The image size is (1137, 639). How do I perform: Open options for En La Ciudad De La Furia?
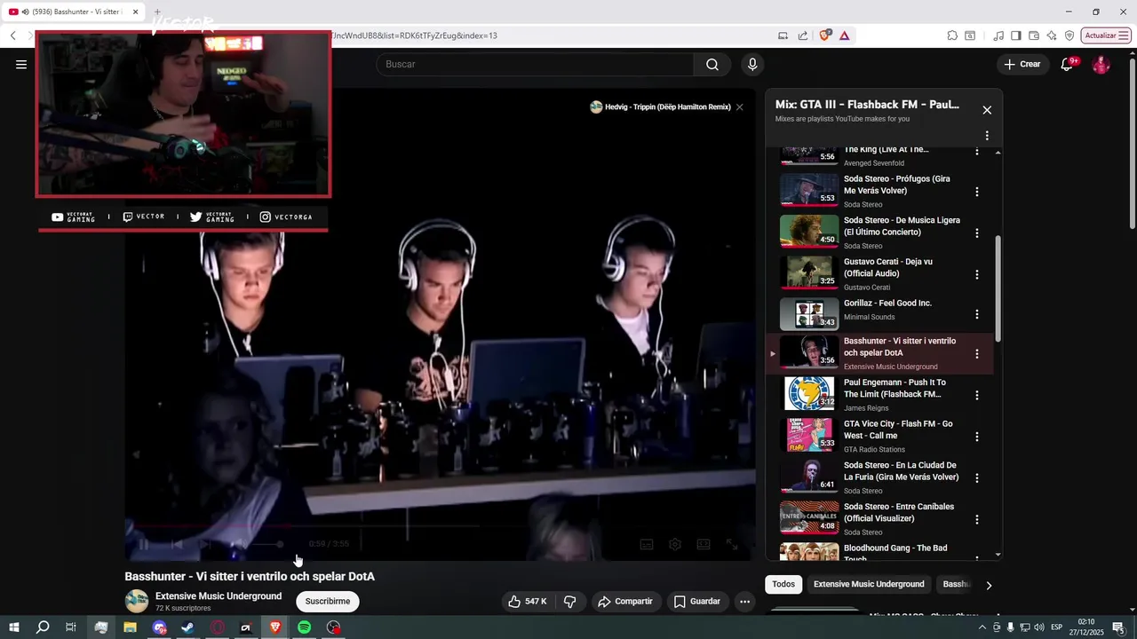point(977,477)
